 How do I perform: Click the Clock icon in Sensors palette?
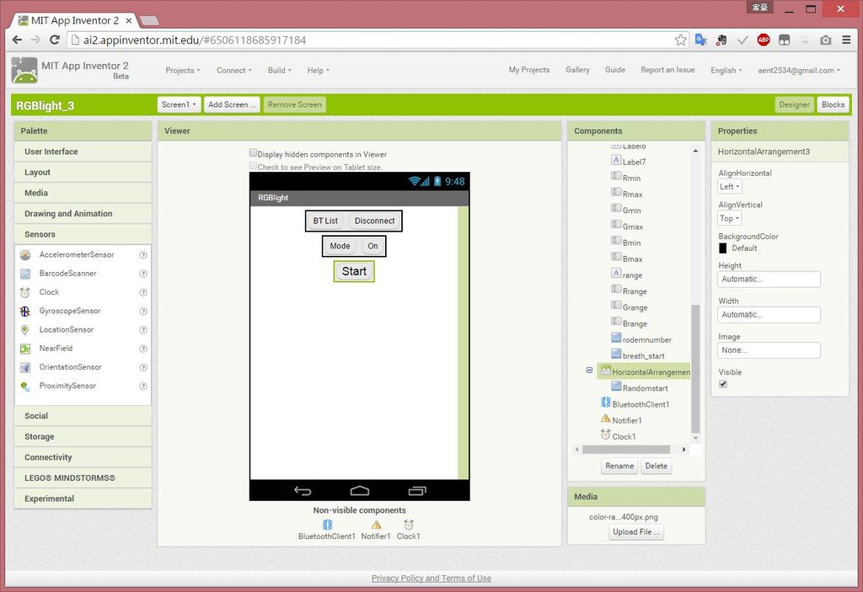tap(25, 292)
